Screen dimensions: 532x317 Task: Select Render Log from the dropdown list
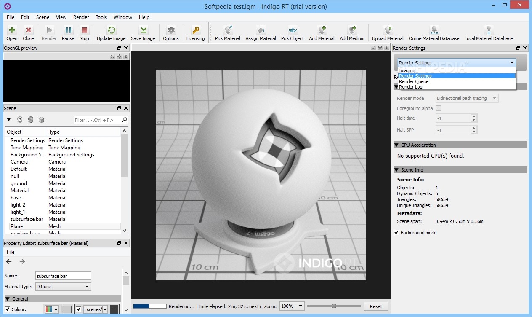[457, 87]
